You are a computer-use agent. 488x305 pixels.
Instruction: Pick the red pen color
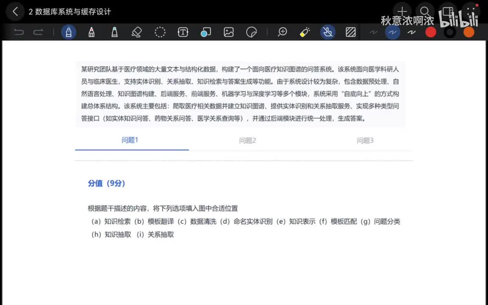(x=431, y=32)
